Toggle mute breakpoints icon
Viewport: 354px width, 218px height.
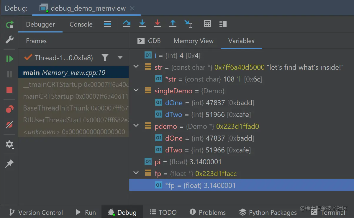9,125
